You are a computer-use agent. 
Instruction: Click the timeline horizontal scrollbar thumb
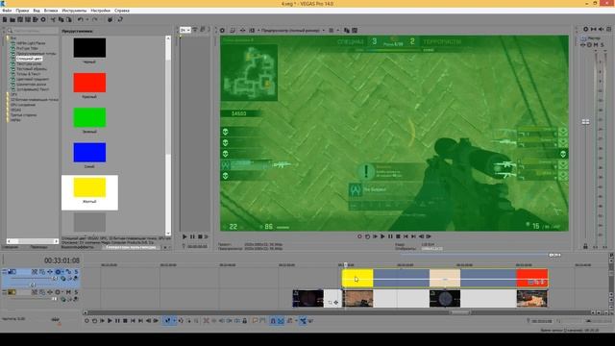(x=459, y=312)
